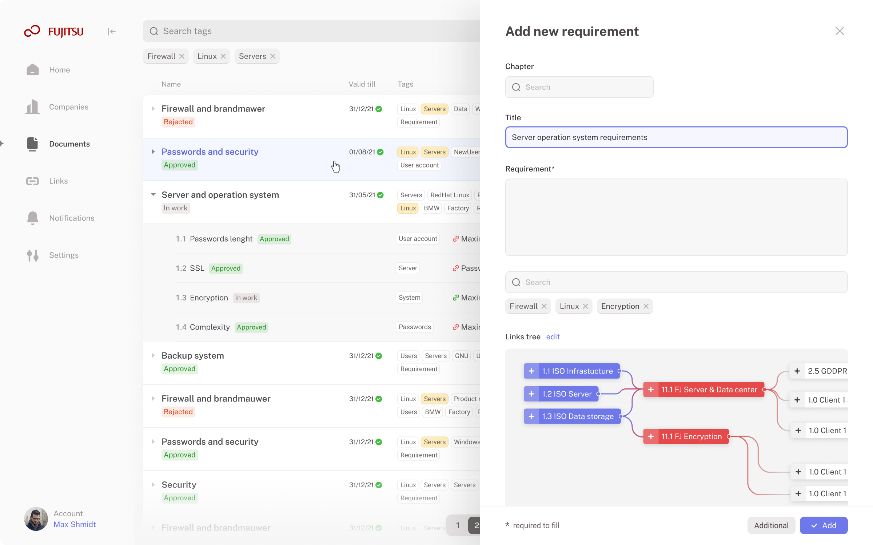Click link icon in Encryption row
The width and height of the screenshot is (873, 545).
point(455,298)
